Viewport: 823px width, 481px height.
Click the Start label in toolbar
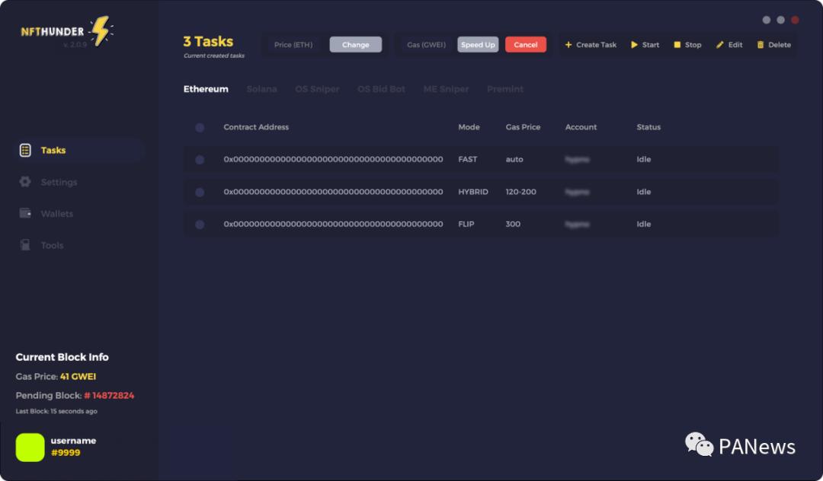tap(651, 45)
